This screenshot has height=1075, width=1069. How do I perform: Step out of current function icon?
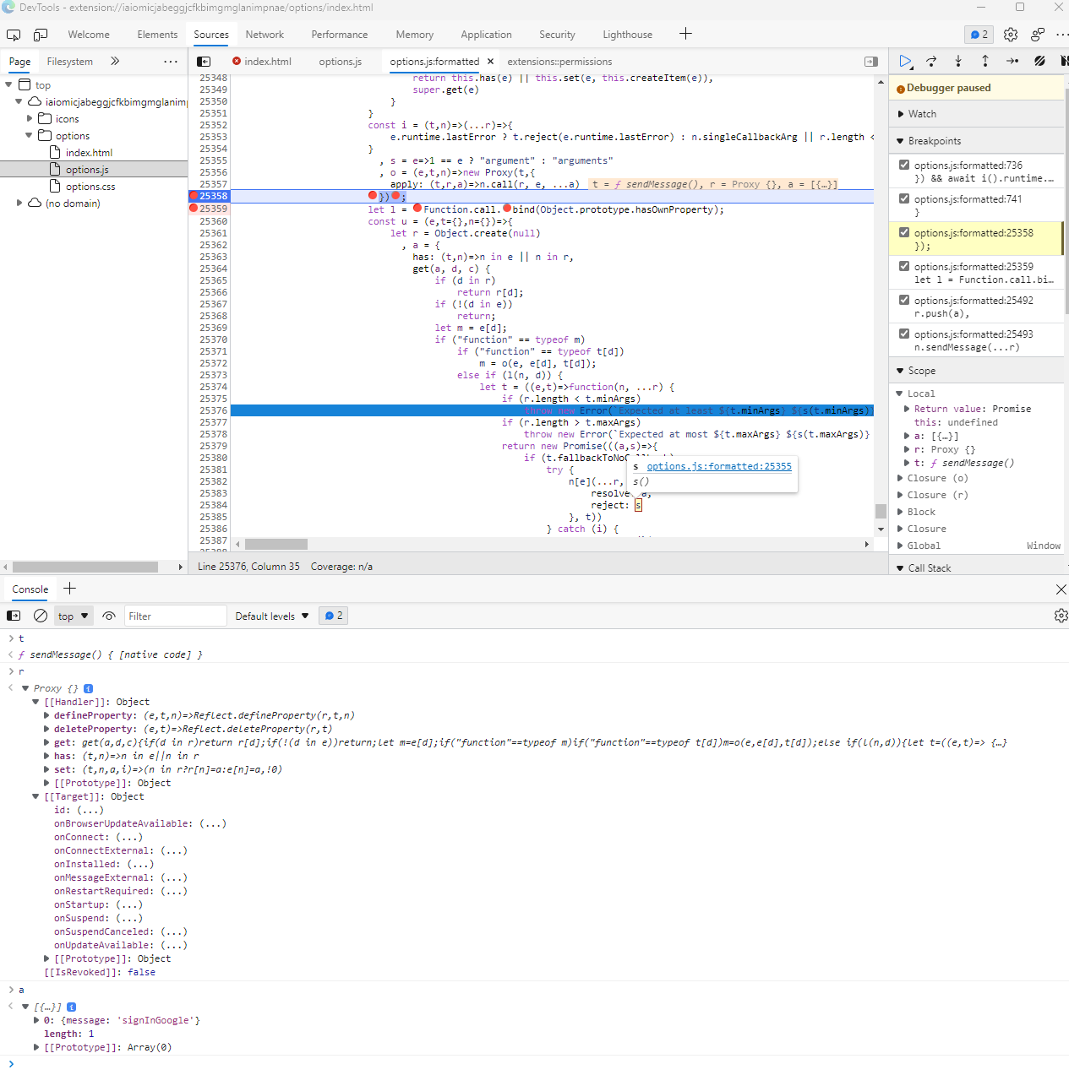pyautogui.click(x=985, y=61)
